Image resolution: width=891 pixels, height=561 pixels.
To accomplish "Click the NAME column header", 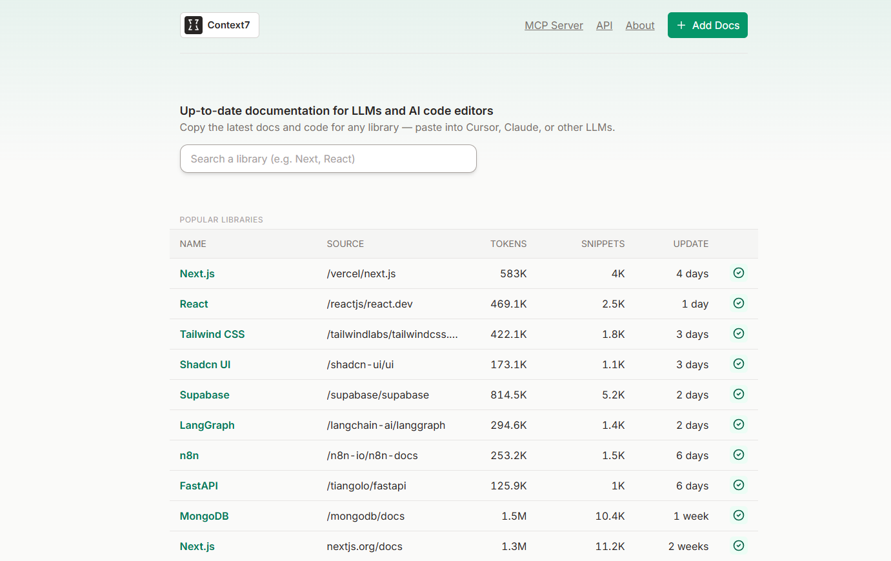I will pos(193,244).
